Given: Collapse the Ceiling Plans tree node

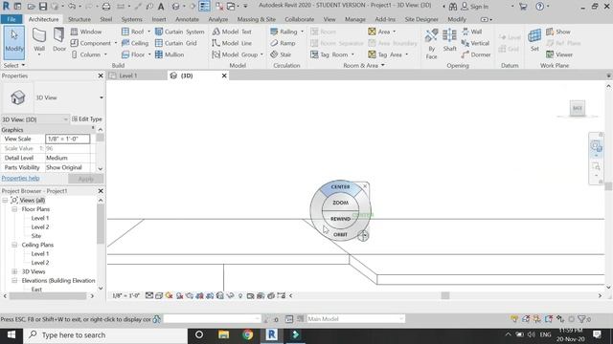Looking at the screenshot, I should point(14,245).
